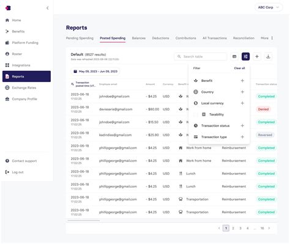
Task: Expand the Country filter with its plus
Action: pyautogui.click(x=242, y=92)
